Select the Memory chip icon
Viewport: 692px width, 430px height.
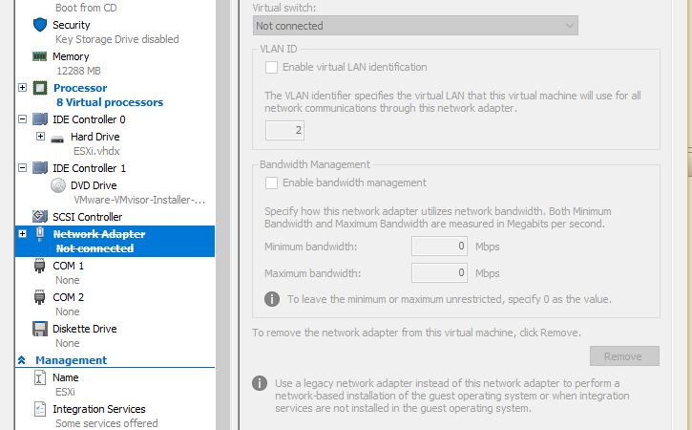point(40,56)
